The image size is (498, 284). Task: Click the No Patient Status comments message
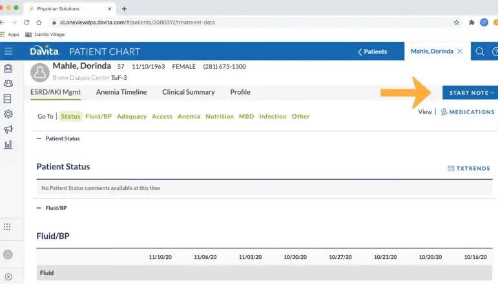click(x=101, y=188)
